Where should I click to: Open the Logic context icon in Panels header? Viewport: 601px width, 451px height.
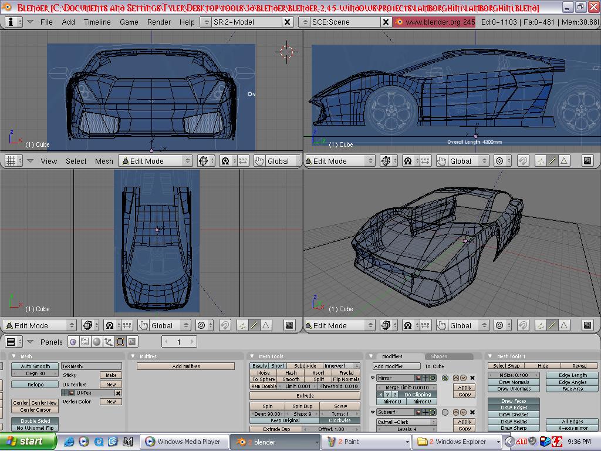click(x=73, y=342)
